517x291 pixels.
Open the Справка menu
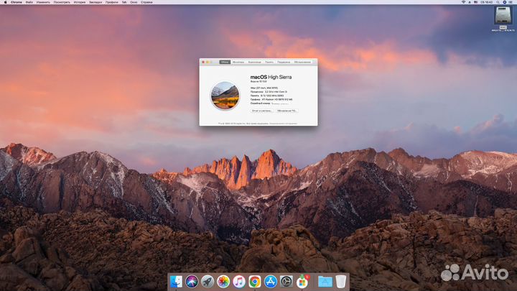(146, 2)
